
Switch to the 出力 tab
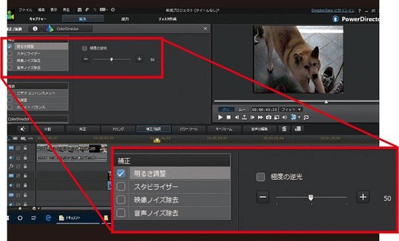point(125,19)
